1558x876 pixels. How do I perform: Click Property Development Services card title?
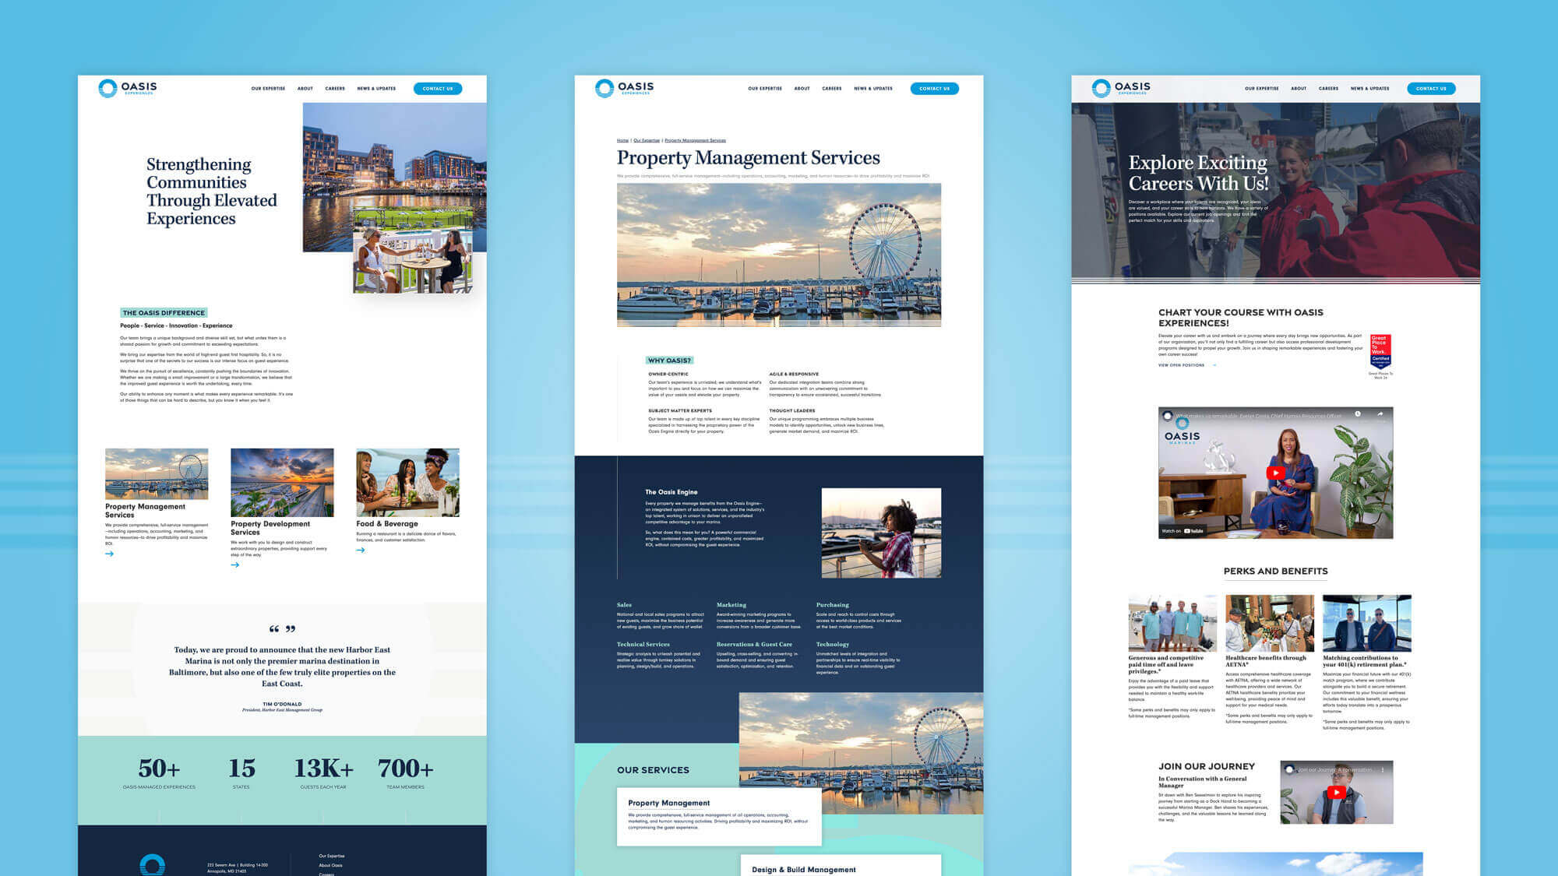(x=270, y=528)
